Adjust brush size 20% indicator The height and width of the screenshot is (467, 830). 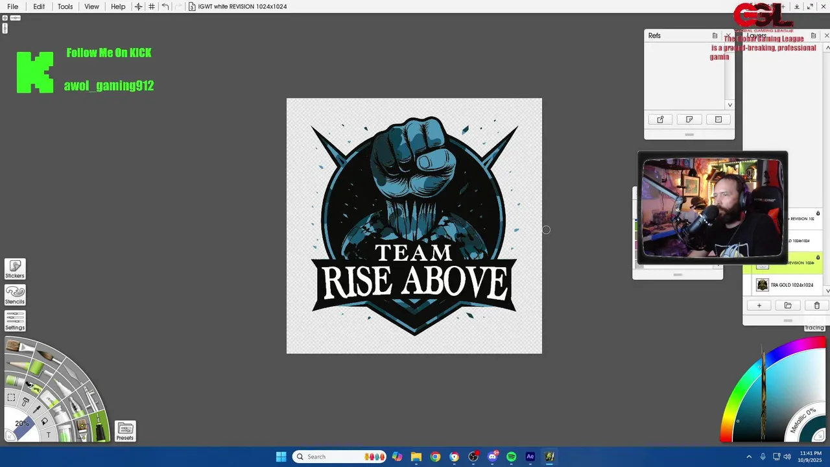point(23,423)
